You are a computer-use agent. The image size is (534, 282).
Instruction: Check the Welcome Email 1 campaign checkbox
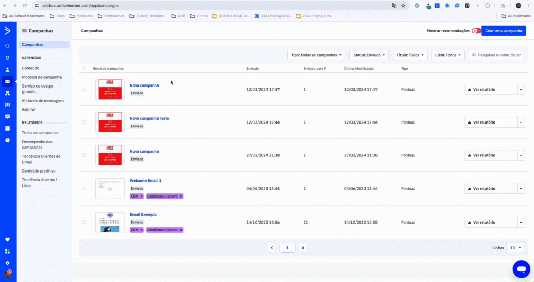coord(84,188)
